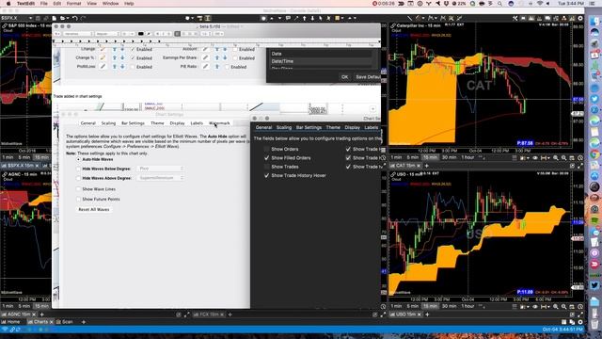Add a new tab next to CAT 15m
Image resolution: width=602 pixels, height=339 pixels.
(426, 166)
